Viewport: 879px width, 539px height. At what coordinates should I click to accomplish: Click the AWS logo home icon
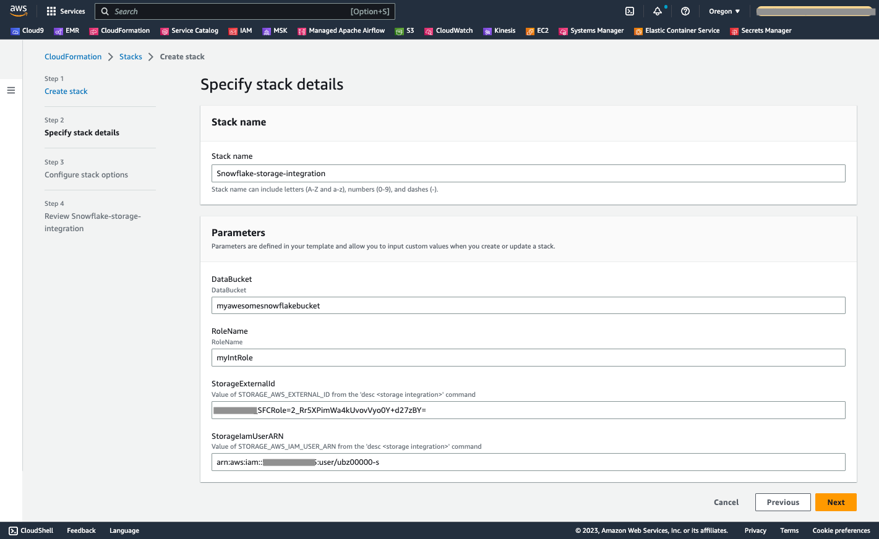point(19,11)
